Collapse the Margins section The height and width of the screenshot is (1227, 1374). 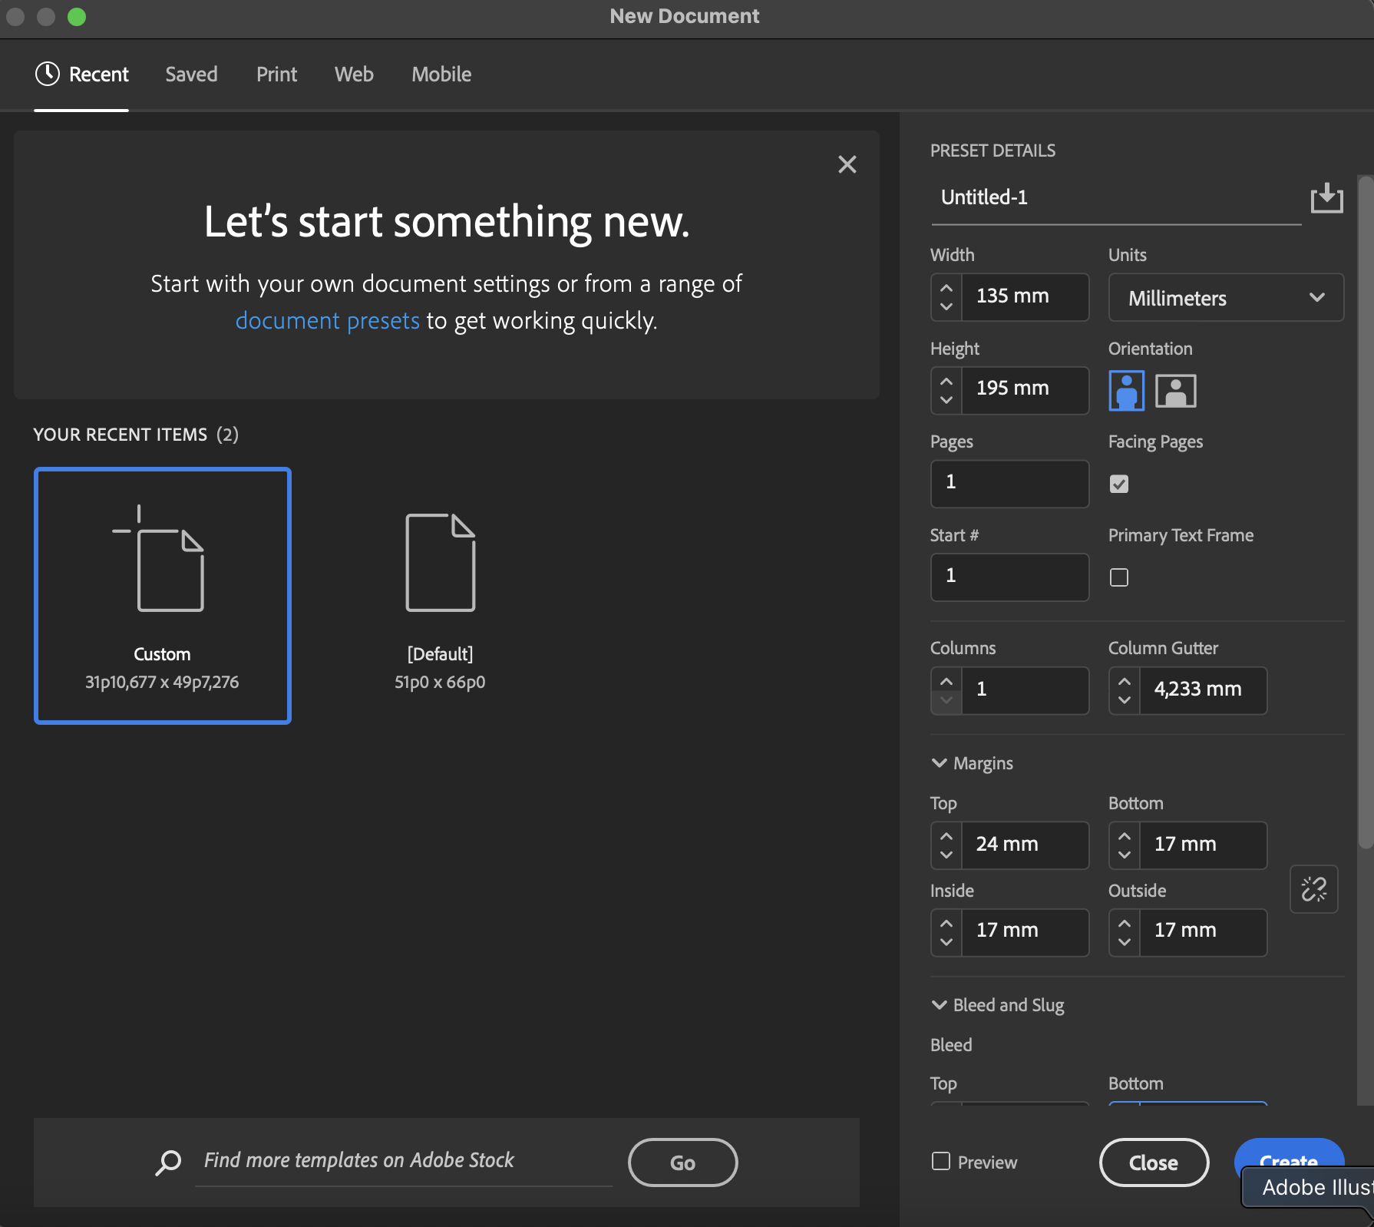tap(939, 763)
